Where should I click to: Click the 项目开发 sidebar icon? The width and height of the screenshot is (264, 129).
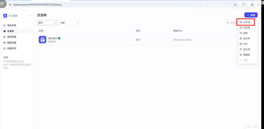tap(4, 25)
